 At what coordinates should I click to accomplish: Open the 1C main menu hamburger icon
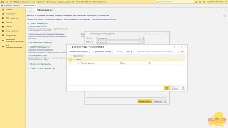click(x=7, y=2)
